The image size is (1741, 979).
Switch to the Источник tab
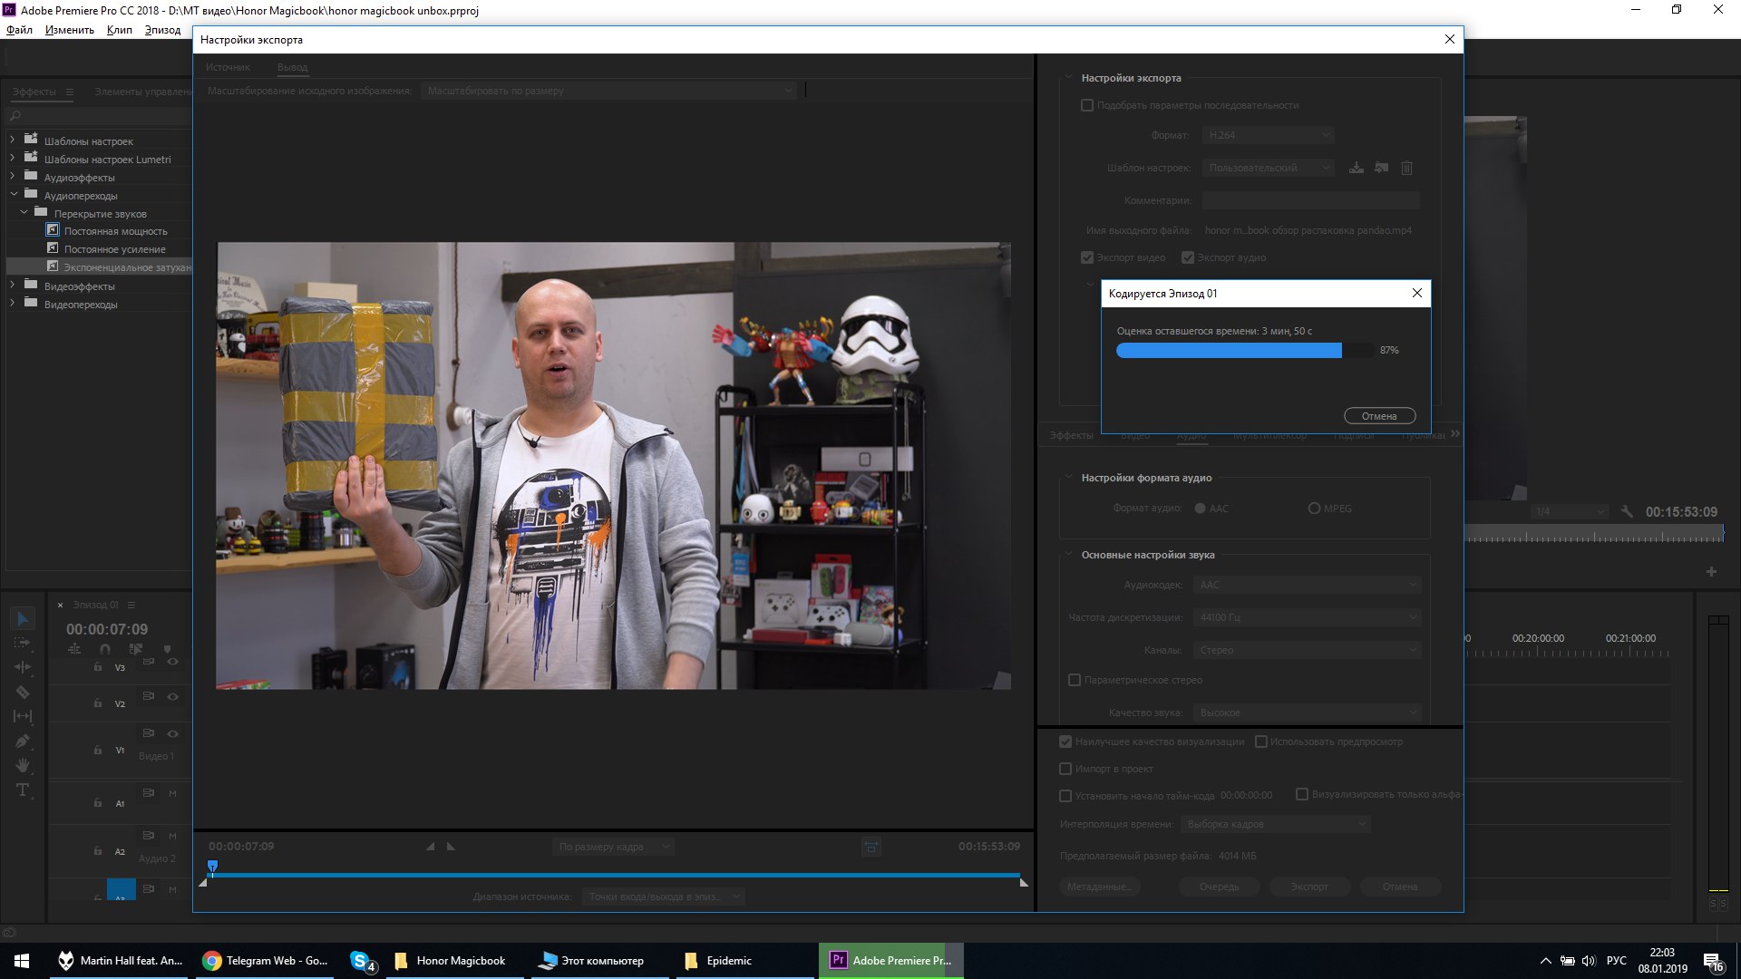(228, 67)
